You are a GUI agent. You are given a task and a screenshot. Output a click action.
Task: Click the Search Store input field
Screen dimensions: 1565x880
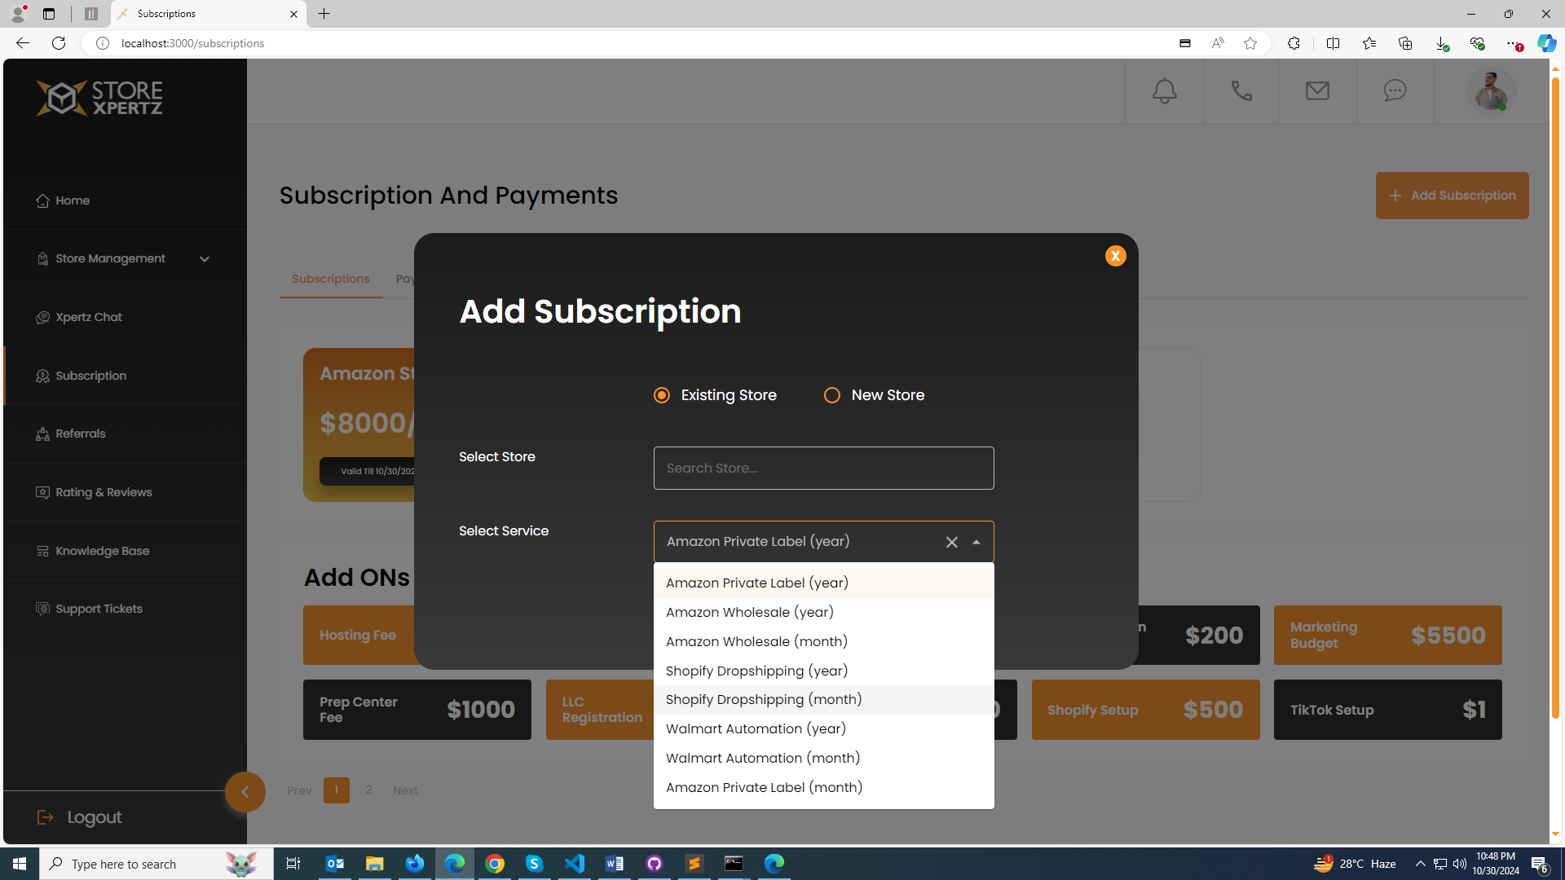click(x=823, y=468)
